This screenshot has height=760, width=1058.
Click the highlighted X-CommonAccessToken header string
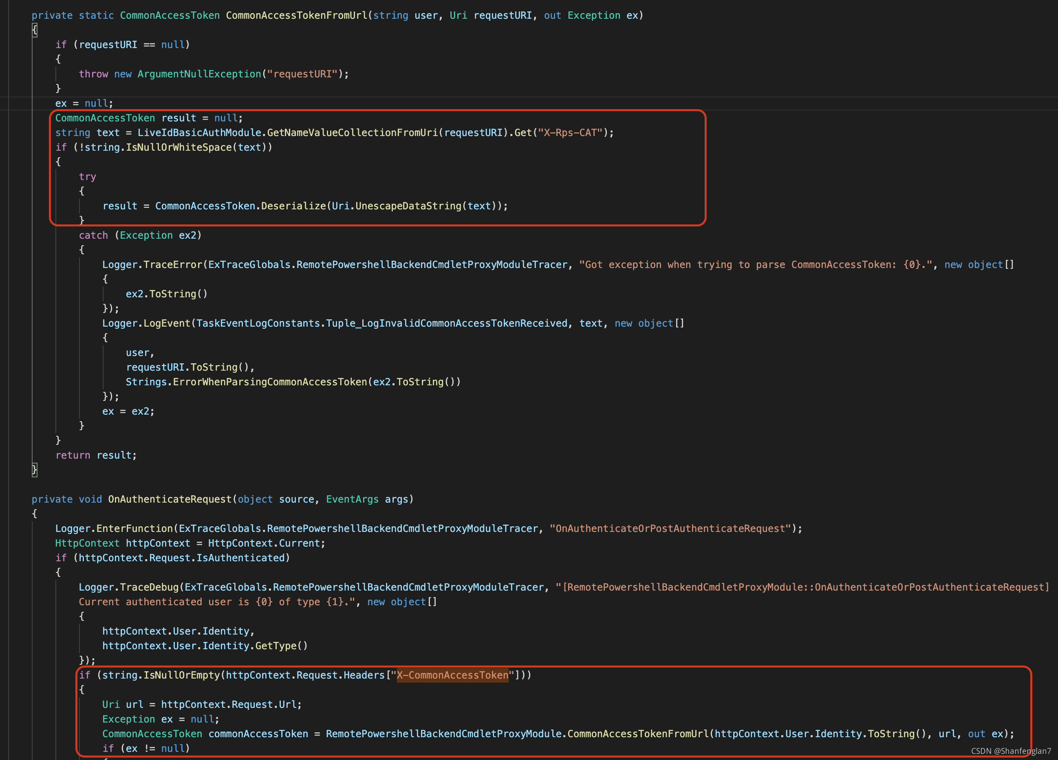click(452, 675)
